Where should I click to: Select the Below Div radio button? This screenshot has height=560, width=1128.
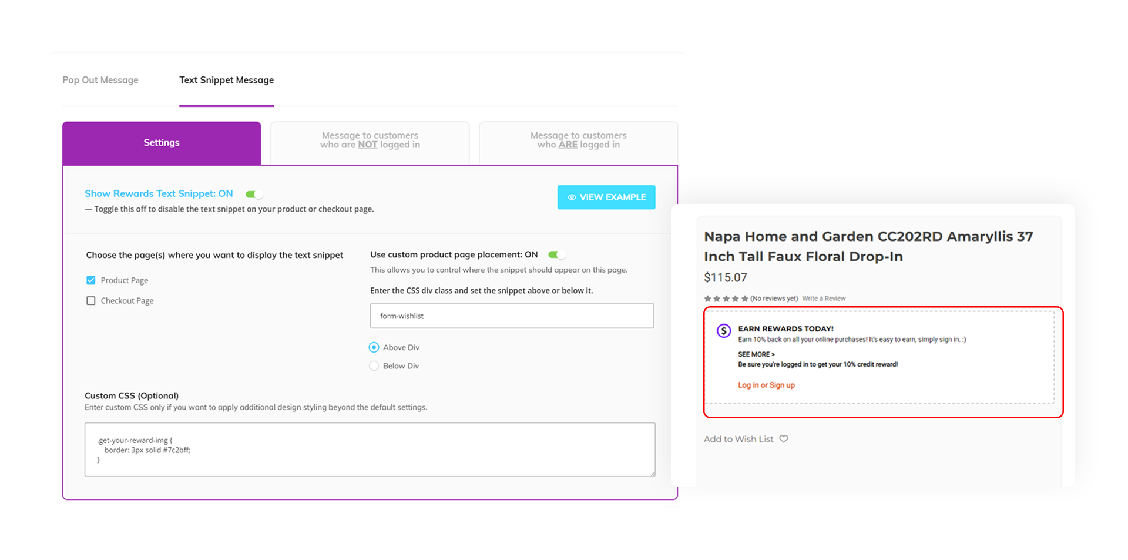374,365
